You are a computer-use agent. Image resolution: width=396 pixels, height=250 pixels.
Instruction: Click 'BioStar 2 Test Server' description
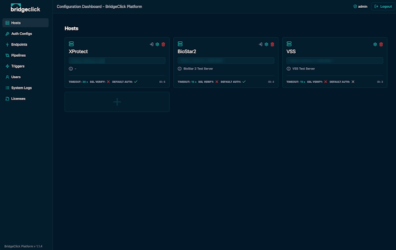[198, 68]
